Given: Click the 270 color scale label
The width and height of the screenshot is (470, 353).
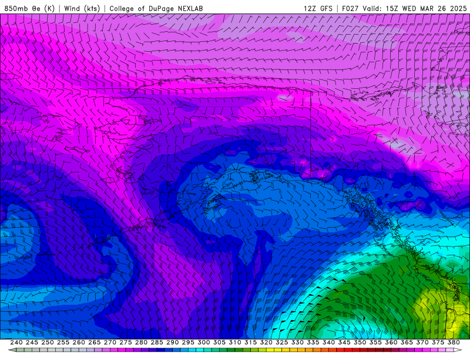Looking at the screenshot, I should pos(110,342).
